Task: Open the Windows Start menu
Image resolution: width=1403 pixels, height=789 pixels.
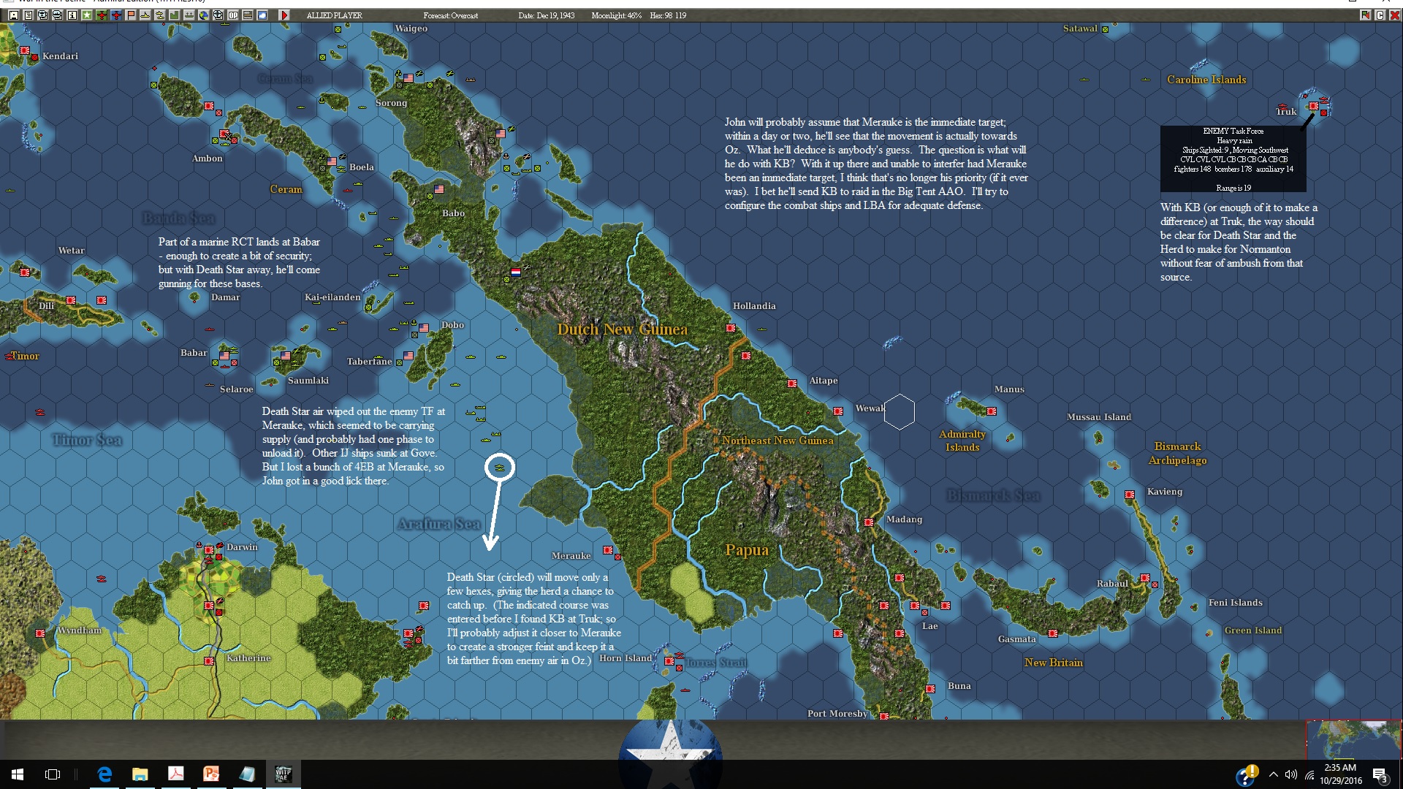Action: point(18,774)
